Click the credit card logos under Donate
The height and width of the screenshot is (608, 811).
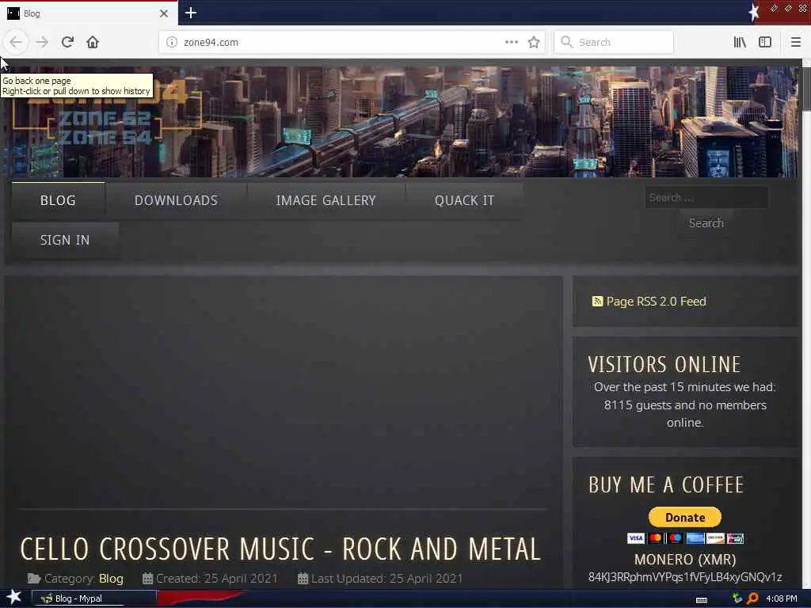[685, 538]
